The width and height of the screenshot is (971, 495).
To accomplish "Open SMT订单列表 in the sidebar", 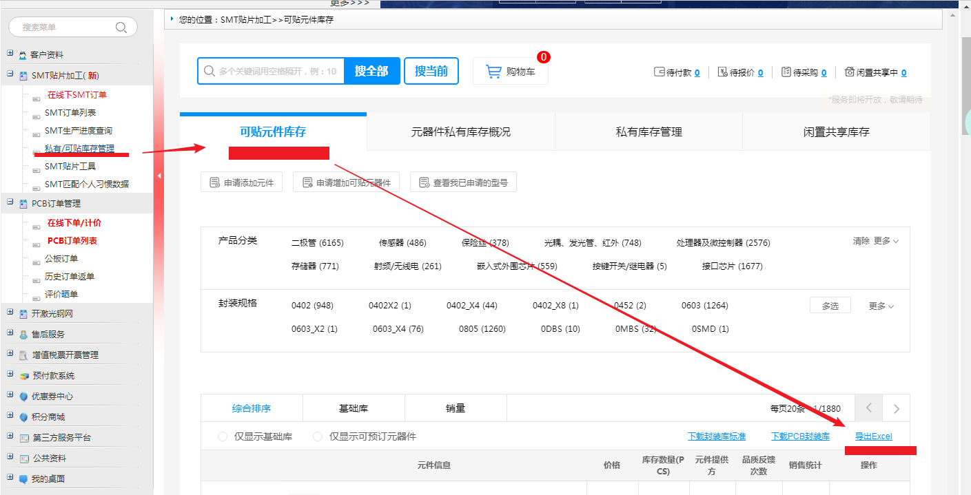I will 70,112.
